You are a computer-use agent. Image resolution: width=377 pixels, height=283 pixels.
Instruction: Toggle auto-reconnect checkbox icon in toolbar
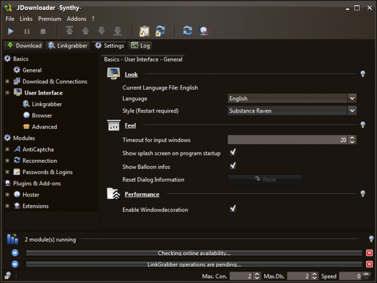coord(160,31)
